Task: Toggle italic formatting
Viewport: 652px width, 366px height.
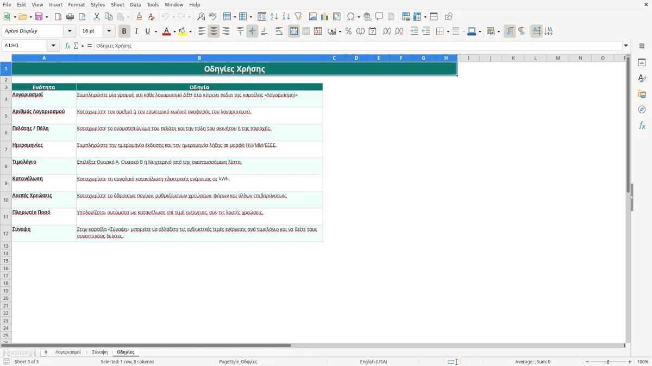Action: (136, 31)
